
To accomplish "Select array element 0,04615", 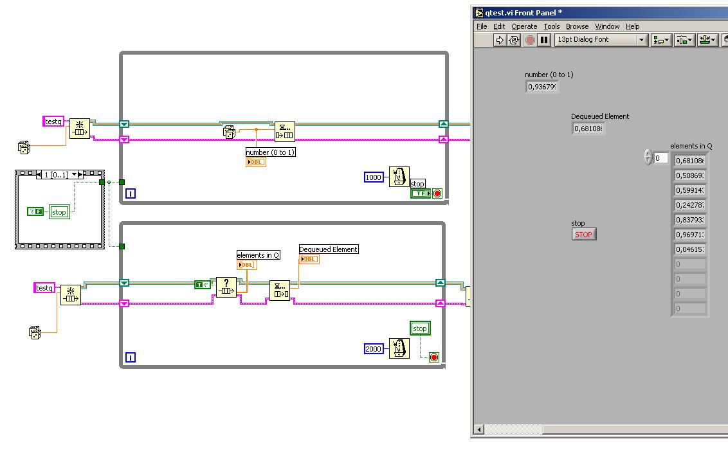I will click(x=690, y=249).
